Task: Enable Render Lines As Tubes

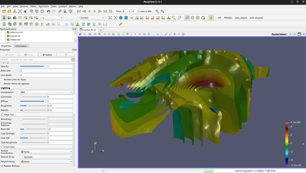Action: click(2, 80)
